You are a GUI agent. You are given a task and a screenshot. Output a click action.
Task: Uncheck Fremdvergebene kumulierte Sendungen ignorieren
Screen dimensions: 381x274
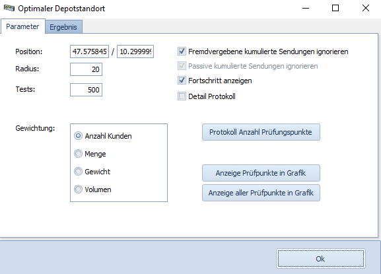click(182, 51)
